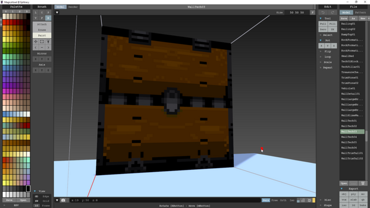370x208 pixels.
Task: Select the C center brush mode
Action: coord(42,13)
